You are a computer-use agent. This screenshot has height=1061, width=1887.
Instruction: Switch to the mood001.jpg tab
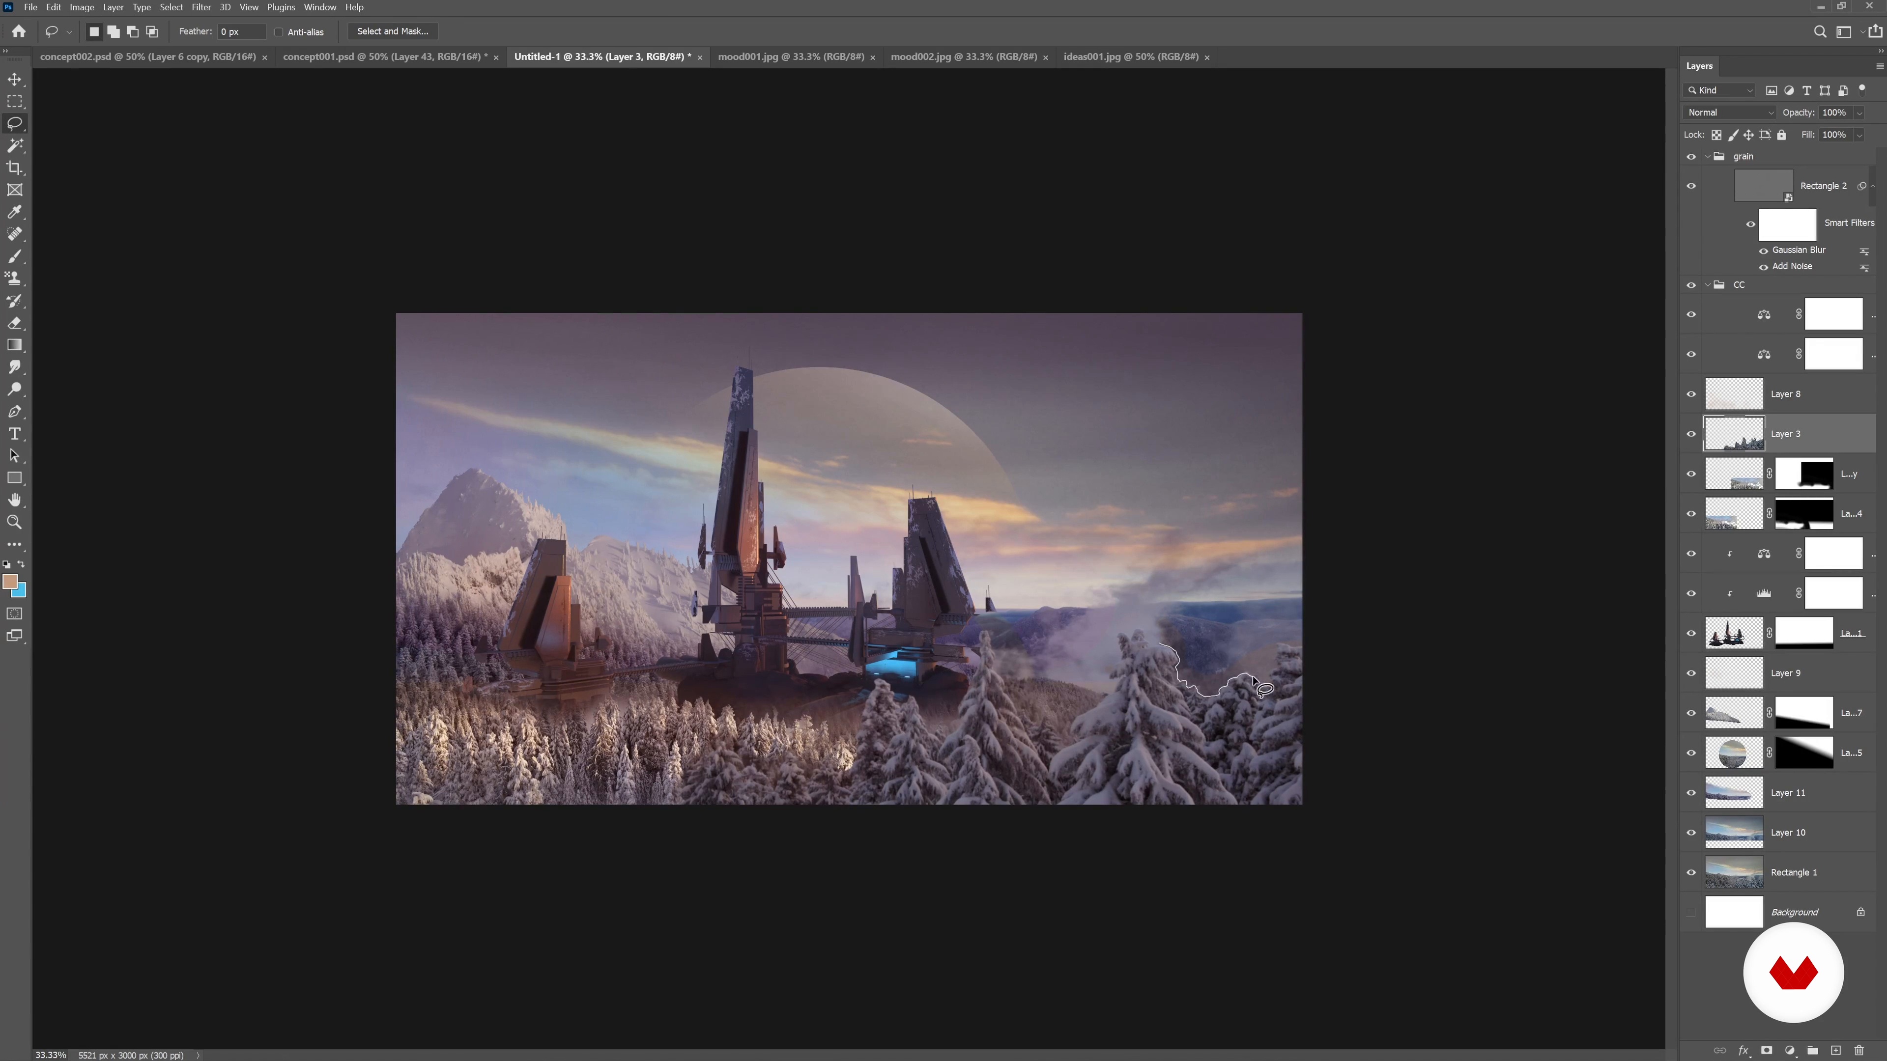tap(791, 56)
